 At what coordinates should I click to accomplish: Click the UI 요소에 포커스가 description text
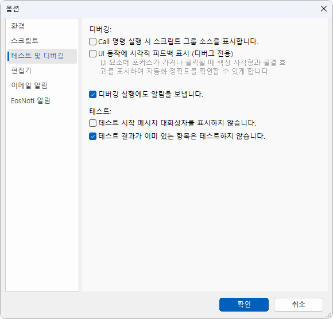(193, 67)
